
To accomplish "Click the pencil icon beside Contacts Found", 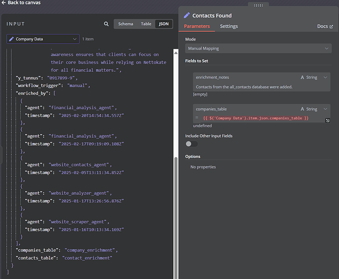I will (187, 16).
